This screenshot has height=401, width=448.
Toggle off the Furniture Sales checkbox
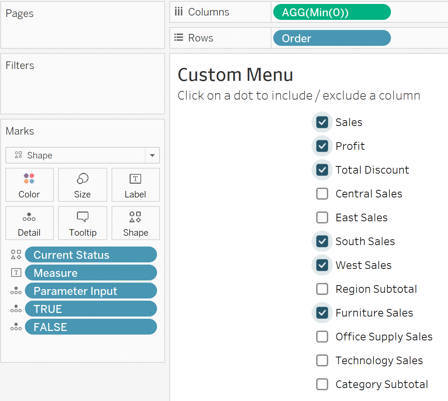pyautogui.click(x=322, y=313)
